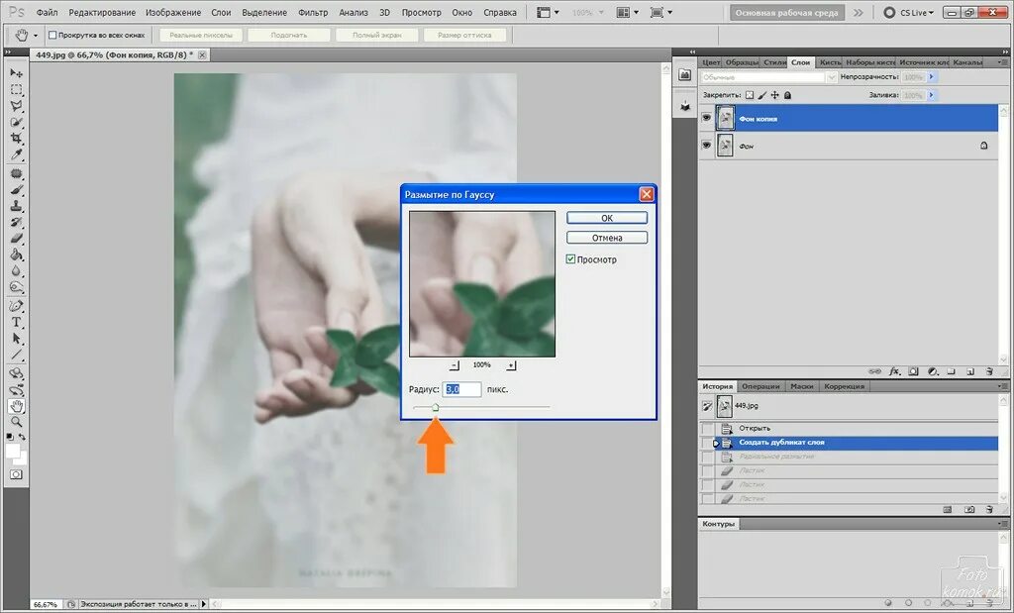Image resolution: width=1014 pixels, height=613 pixels.
Task: Click OK in the Gaussian blur dialog
Action: click(607, 218)
